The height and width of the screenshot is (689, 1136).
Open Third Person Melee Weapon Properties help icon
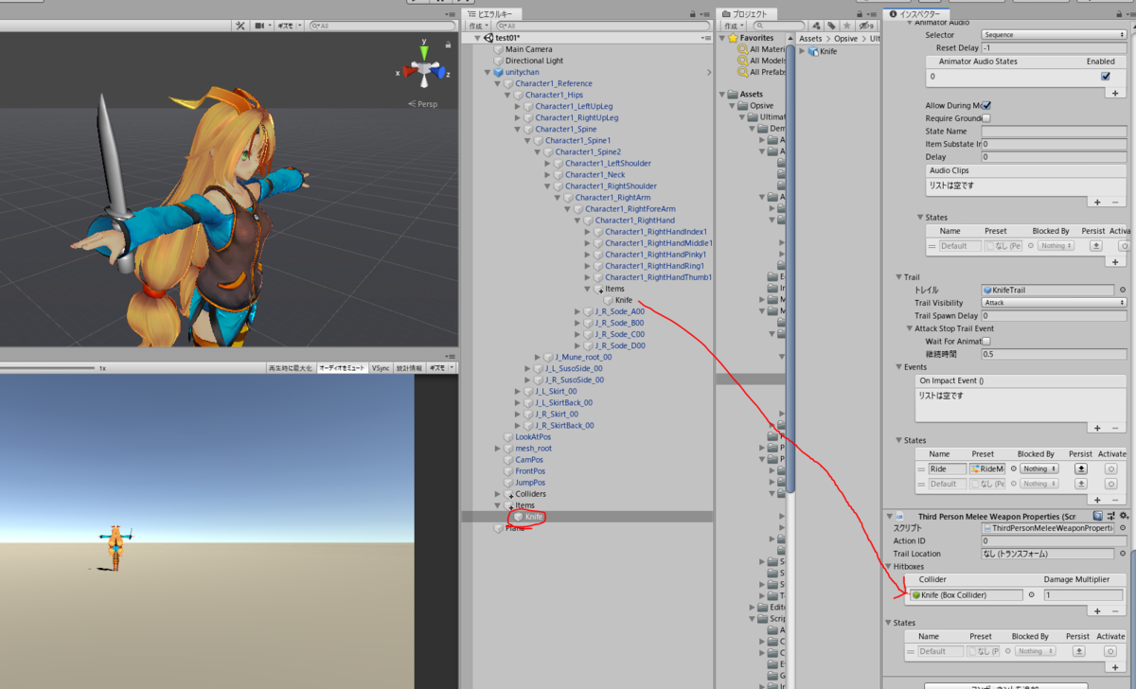pos(1097,516)
